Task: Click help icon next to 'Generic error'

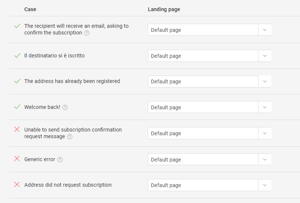Action: point(60,160)
